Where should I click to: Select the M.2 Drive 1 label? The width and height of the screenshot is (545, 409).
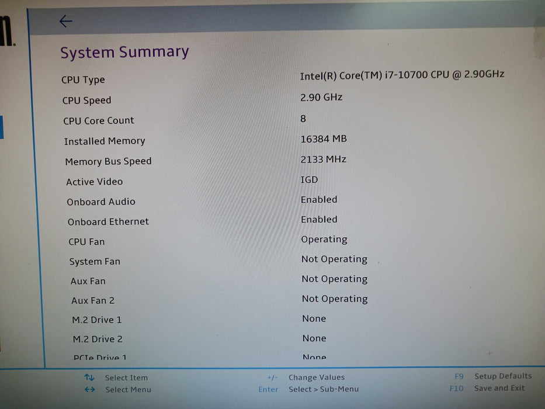[97, 320]
